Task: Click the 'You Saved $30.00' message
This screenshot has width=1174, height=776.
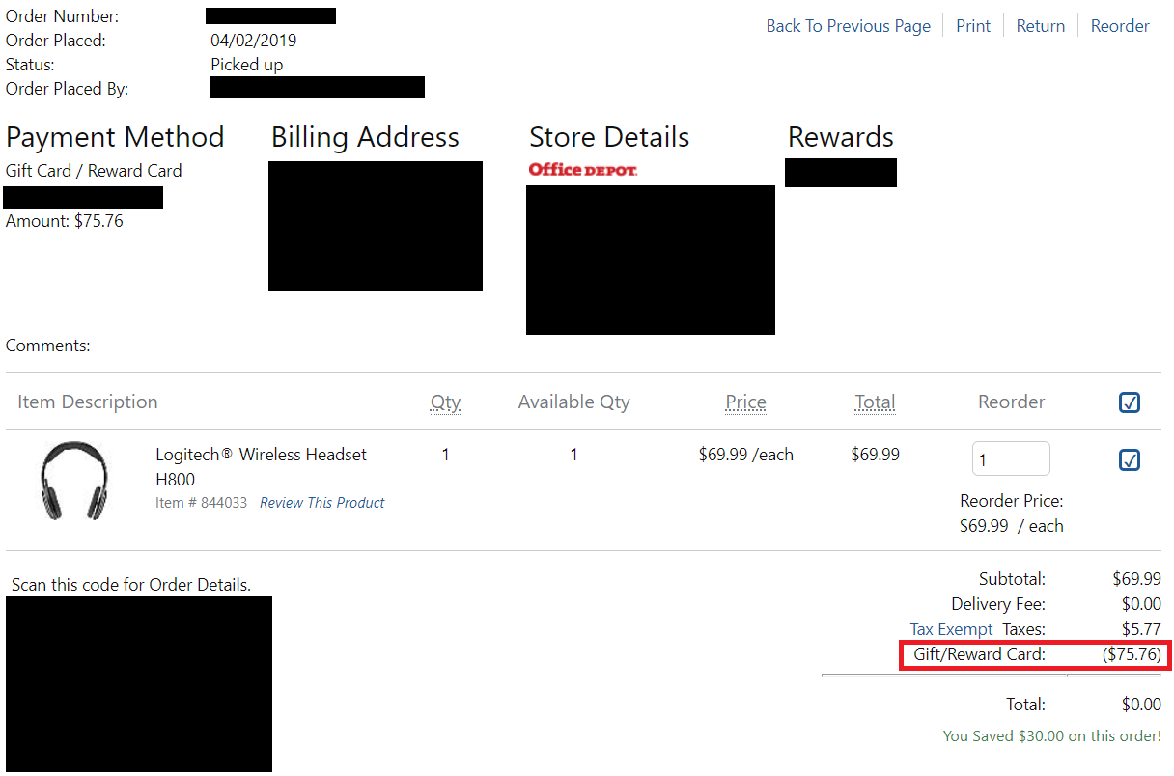Action: click(1051, 736)
